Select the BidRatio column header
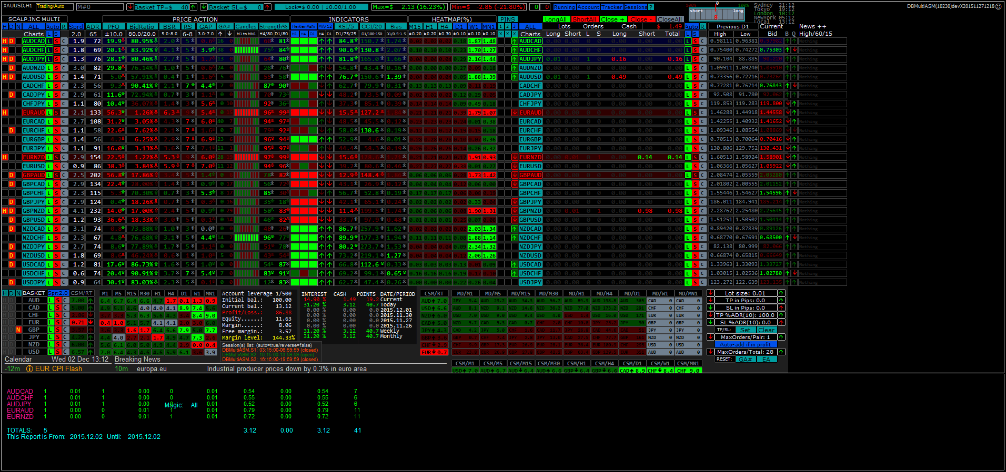Screen dimensions: 1006x472 [x=142, y=26]
